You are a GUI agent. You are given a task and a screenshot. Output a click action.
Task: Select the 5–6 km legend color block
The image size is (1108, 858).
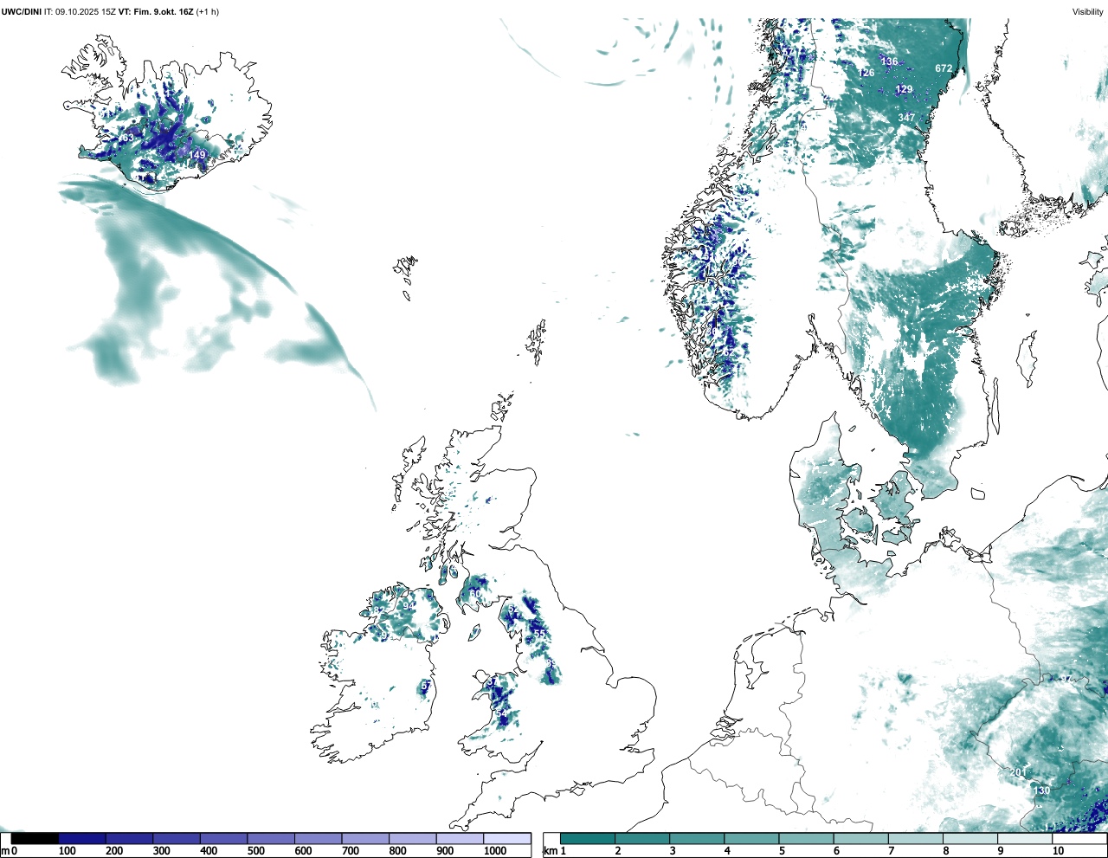click(x=806, y=838)
